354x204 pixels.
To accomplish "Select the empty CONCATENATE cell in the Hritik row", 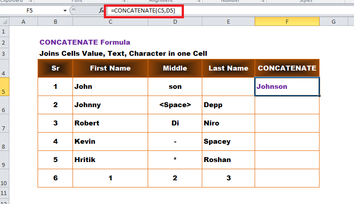I will click(x=287, y=160).
